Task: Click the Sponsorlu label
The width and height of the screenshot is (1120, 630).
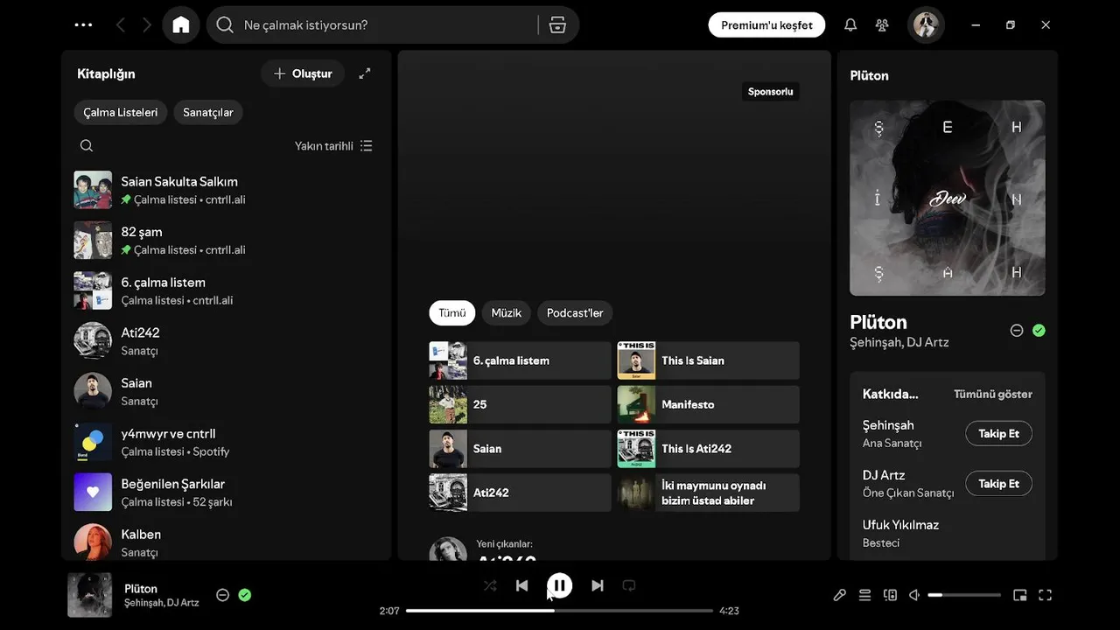Action: point(771,91)
